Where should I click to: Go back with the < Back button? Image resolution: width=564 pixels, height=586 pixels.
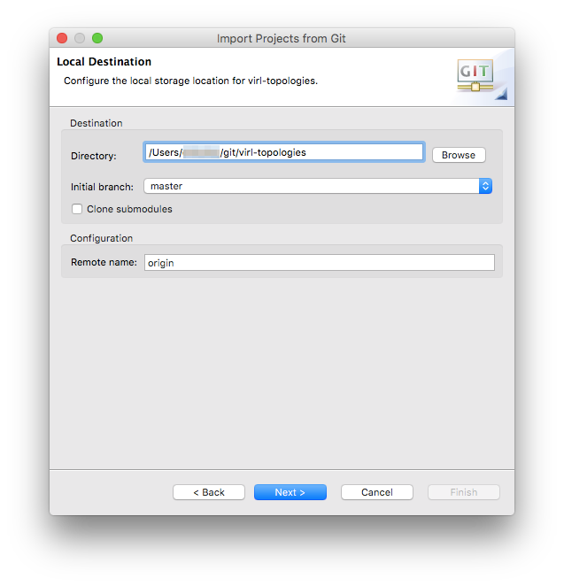coord(209,492)
